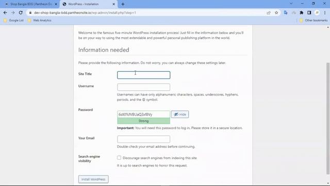Click the honor this request note
The width and height of the screenshot is (330, 186).
[152, 165]
